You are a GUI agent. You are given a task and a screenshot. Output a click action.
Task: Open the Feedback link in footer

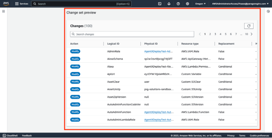(27, 136)
